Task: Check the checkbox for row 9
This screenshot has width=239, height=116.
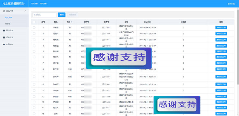Action: tap(34, 77)
